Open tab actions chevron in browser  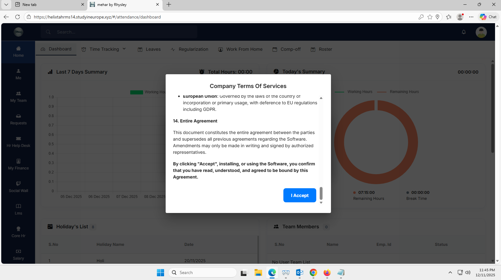(x=6, y=4)
